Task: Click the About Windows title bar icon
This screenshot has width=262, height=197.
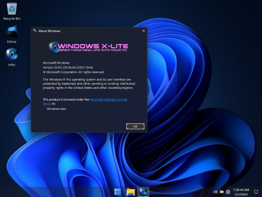Action: pyautogui.click(x=35, y=31)
